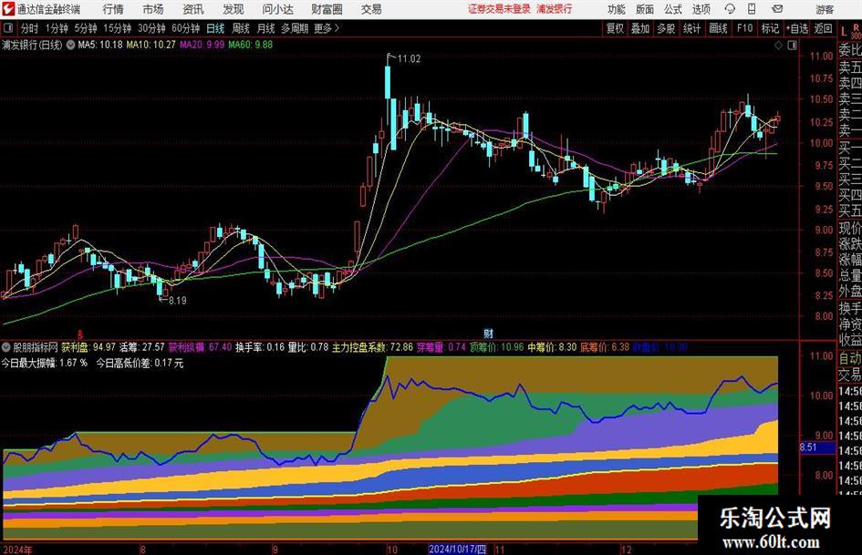Click the 返回 back button
This screenshot has height=555, width=862.
tap(823, 28)
